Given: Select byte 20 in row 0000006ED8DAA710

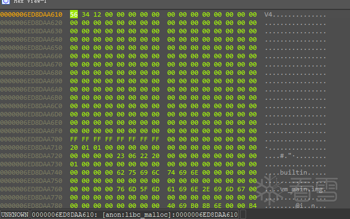Looking at the screenshot, I should 74,147.
